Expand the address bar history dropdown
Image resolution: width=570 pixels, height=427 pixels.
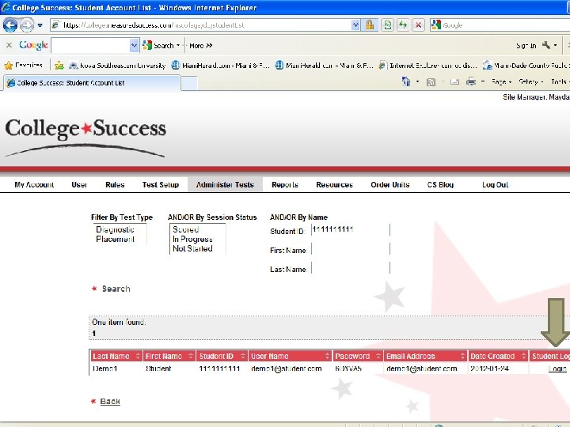click(x=355, y=25)
